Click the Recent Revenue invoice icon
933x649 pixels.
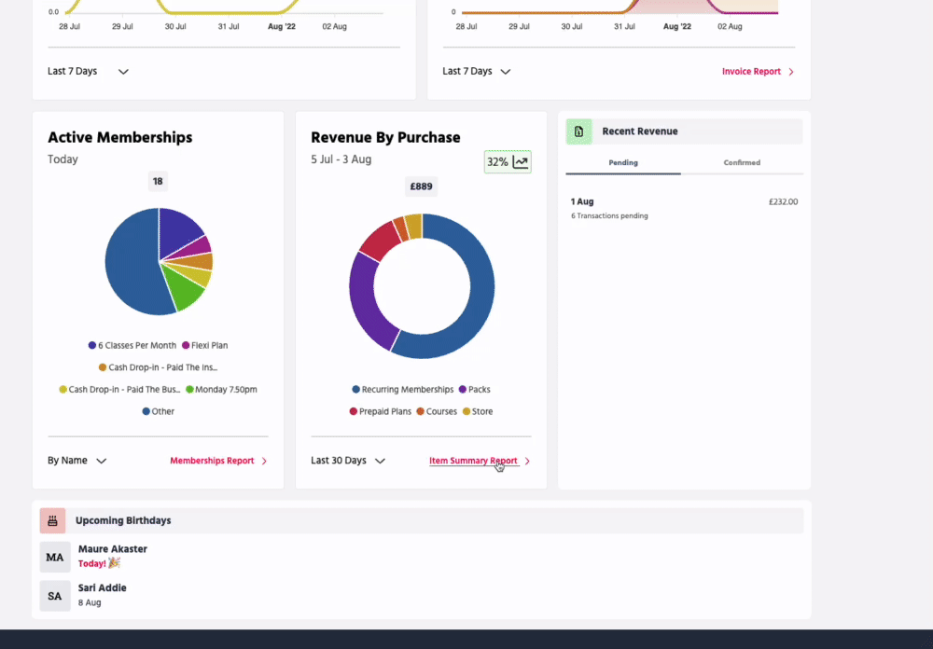click(x=578, y=131)
